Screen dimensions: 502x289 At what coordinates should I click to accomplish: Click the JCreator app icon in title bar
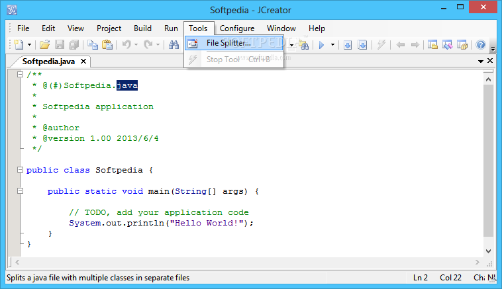(x=12, y=10)
